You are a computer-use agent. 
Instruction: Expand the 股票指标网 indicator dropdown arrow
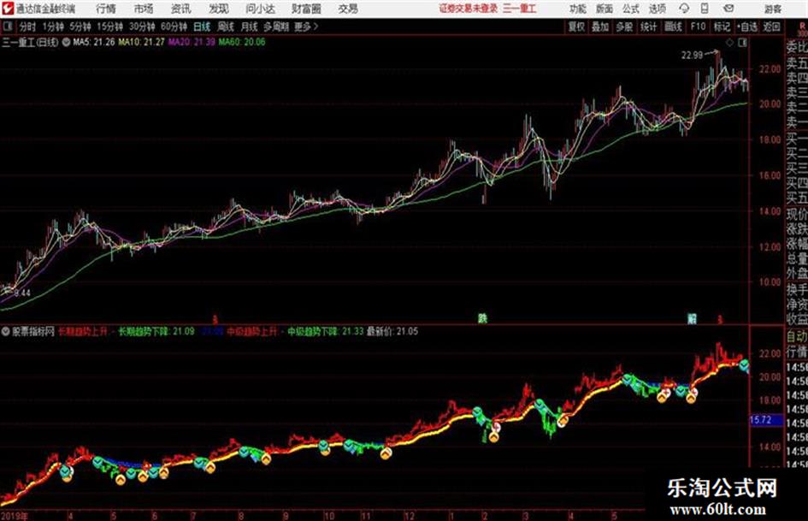[x=5, y=332]
